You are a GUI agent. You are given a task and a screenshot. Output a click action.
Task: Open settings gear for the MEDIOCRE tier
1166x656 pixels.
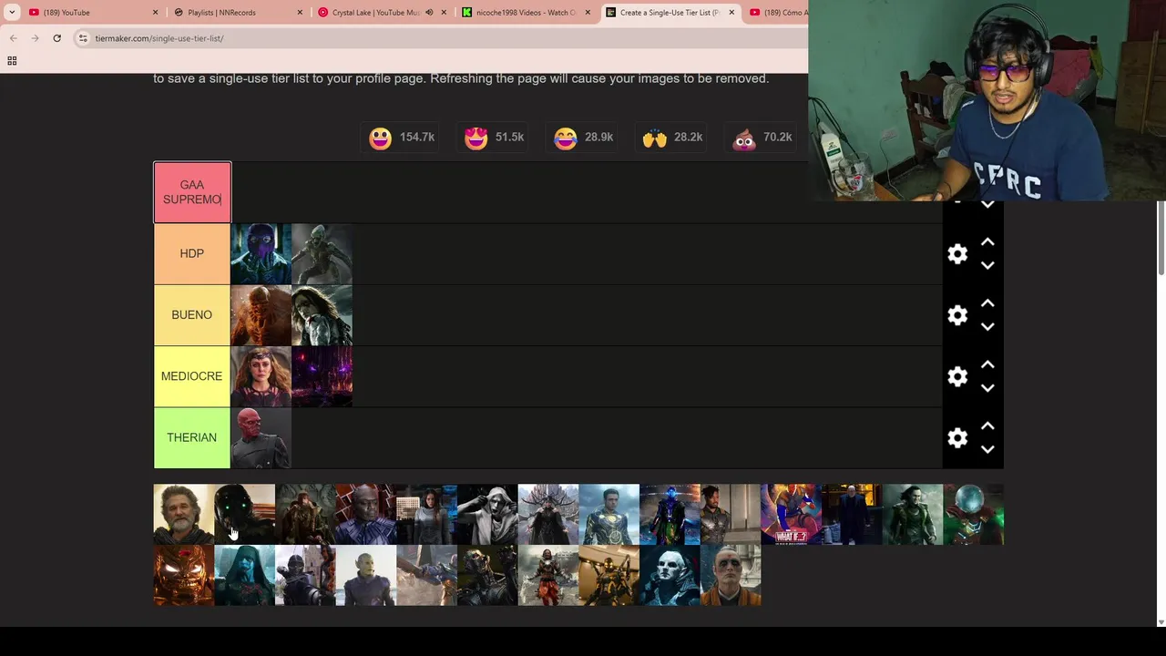957,376
